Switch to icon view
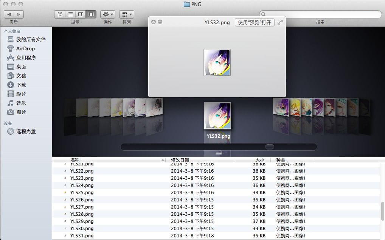The width and height of the screenshot is (385, 240). click(60, 14)
